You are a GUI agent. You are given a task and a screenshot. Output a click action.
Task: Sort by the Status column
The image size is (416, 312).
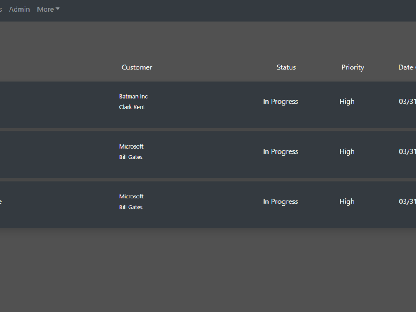(286, 67)
